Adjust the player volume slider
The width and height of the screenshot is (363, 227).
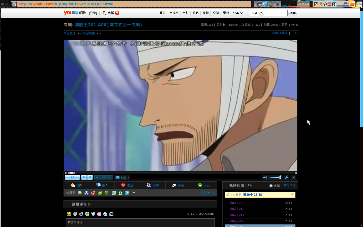click(x=275, y=177)
